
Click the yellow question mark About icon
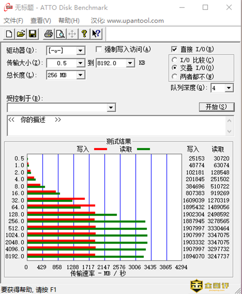point(84,34)
